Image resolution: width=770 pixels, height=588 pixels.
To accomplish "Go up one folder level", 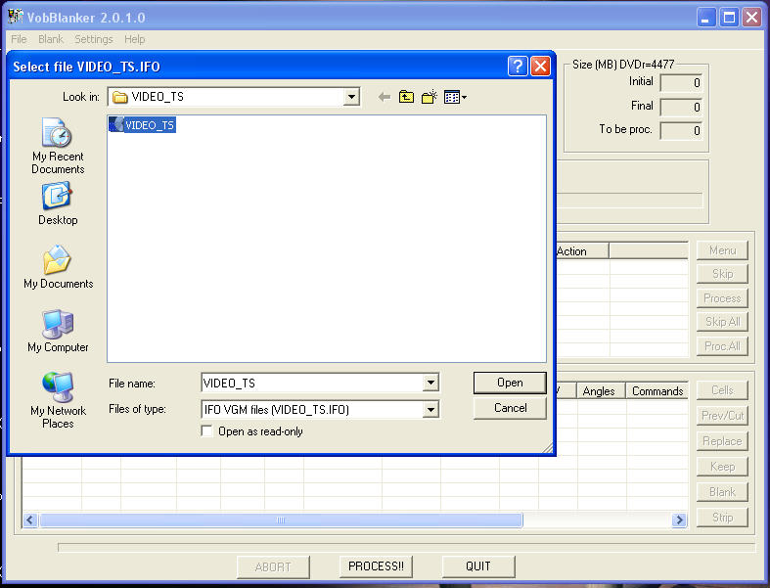I will click(x=406, y=97).
